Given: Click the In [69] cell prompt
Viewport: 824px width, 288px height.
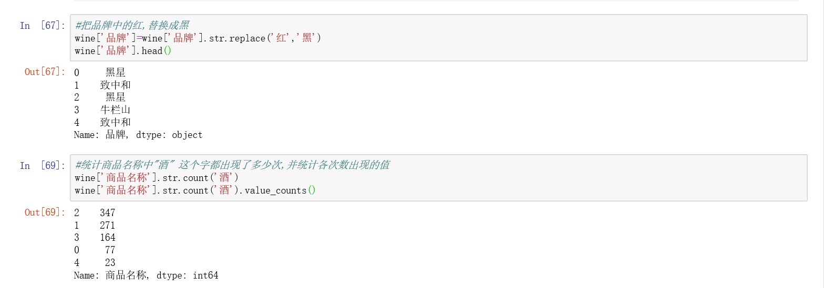Looking at the screenshot, I should coord(43,166).
